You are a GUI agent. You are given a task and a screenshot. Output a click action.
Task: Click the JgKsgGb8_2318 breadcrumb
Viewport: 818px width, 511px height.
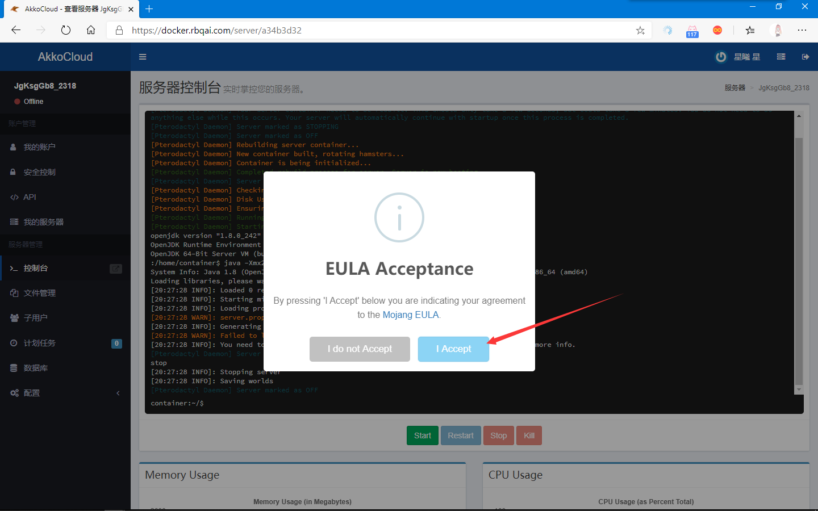784,88
